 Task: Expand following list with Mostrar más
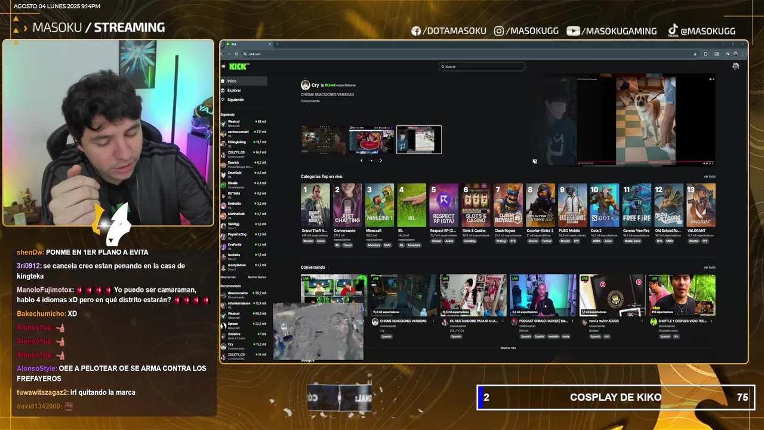pyautogui.click(x=228, y=277)
